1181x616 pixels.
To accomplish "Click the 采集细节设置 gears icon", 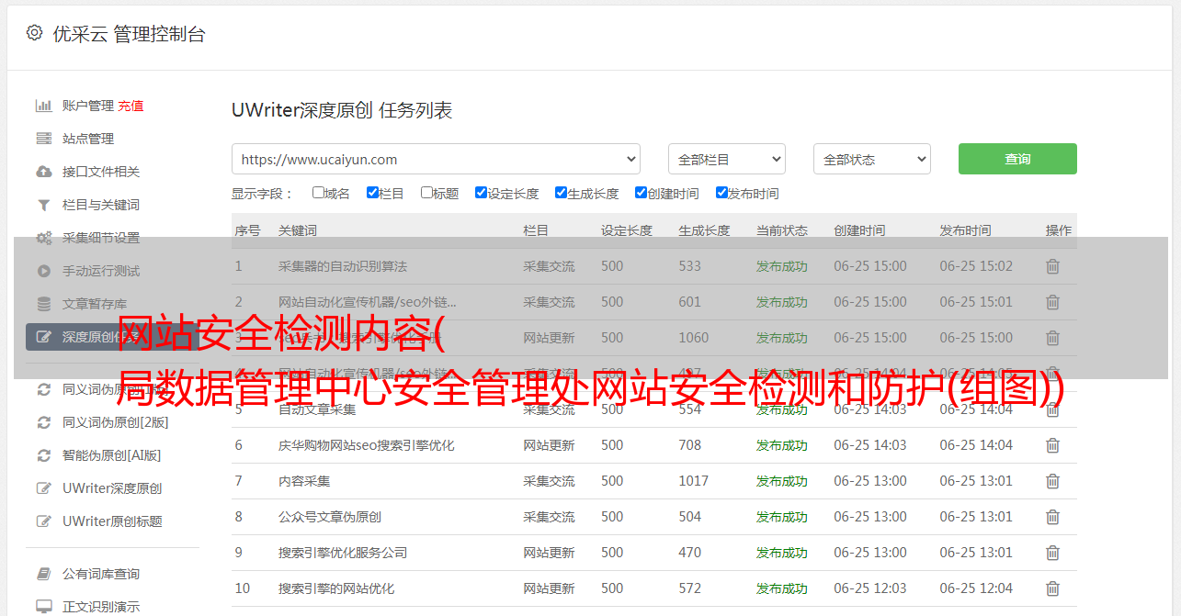I will pyautogui.click(x=43, y=238).
